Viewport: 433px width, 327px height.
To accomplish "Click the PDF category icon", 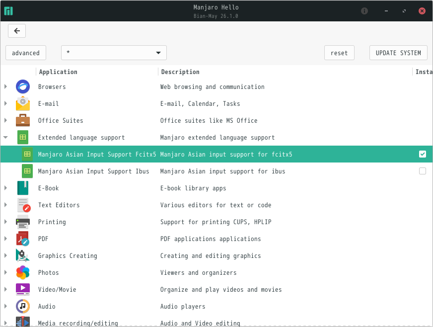I will point(23,239).
